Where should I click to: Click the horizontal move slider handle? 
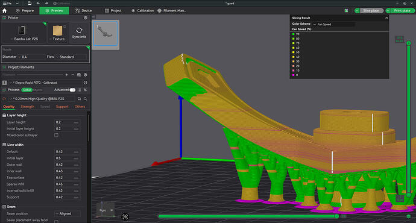coord(336,216)
